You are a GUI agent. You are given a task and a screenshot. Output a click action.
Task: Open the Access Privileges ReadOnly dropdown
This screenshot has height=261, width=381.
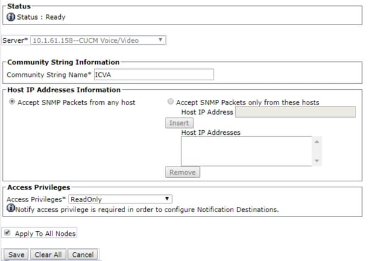tap(120, 199)
